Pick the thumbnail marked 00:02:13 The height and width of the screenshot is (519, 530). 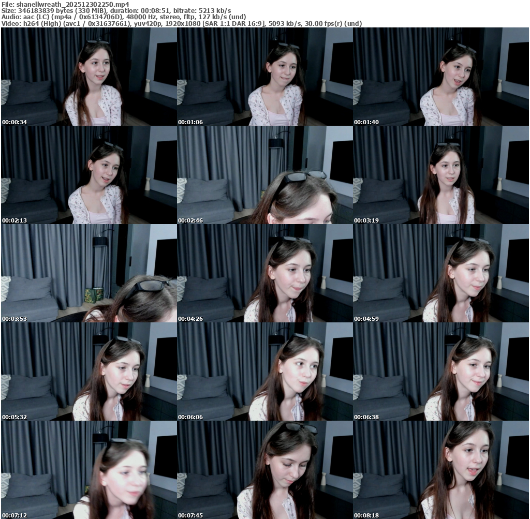click(x=89, y=175)
